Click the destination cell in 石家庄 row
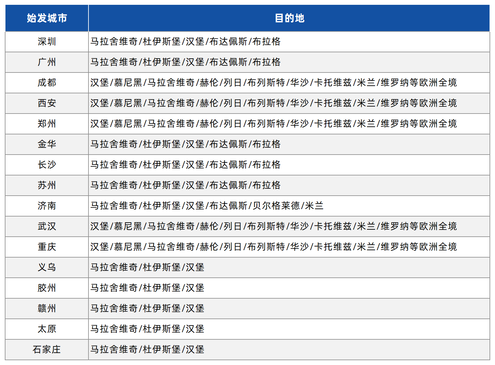The width and height of the screenshot is (495, 365). click(289, 350)
